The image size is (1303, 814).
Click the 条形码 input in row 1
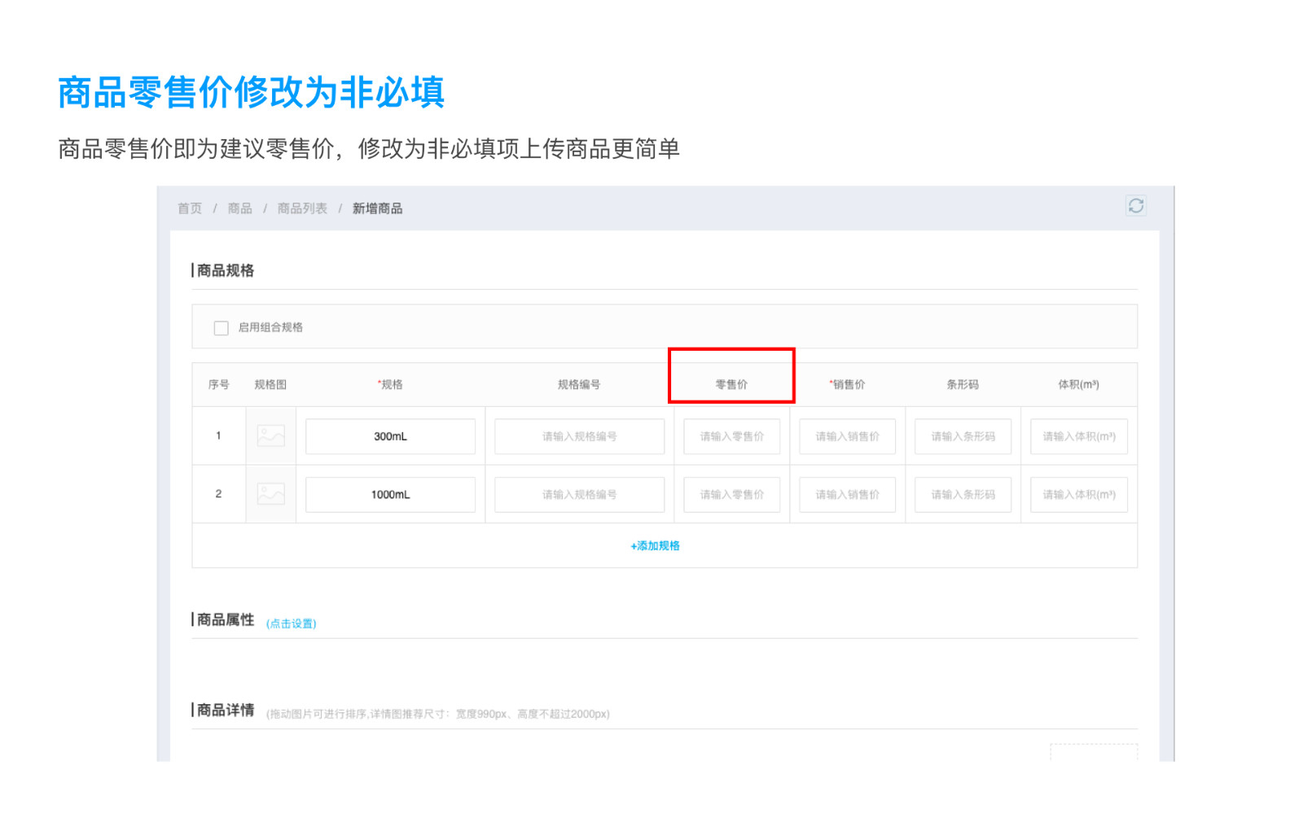[x=963, y=437]
